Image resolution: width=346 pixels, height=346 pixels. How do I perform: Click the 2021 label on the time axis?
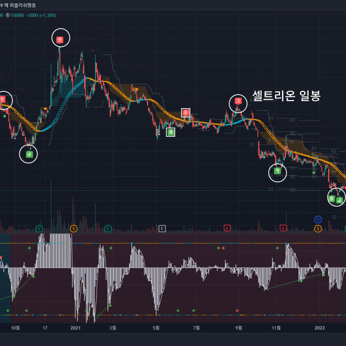click(x=76, y=328)
